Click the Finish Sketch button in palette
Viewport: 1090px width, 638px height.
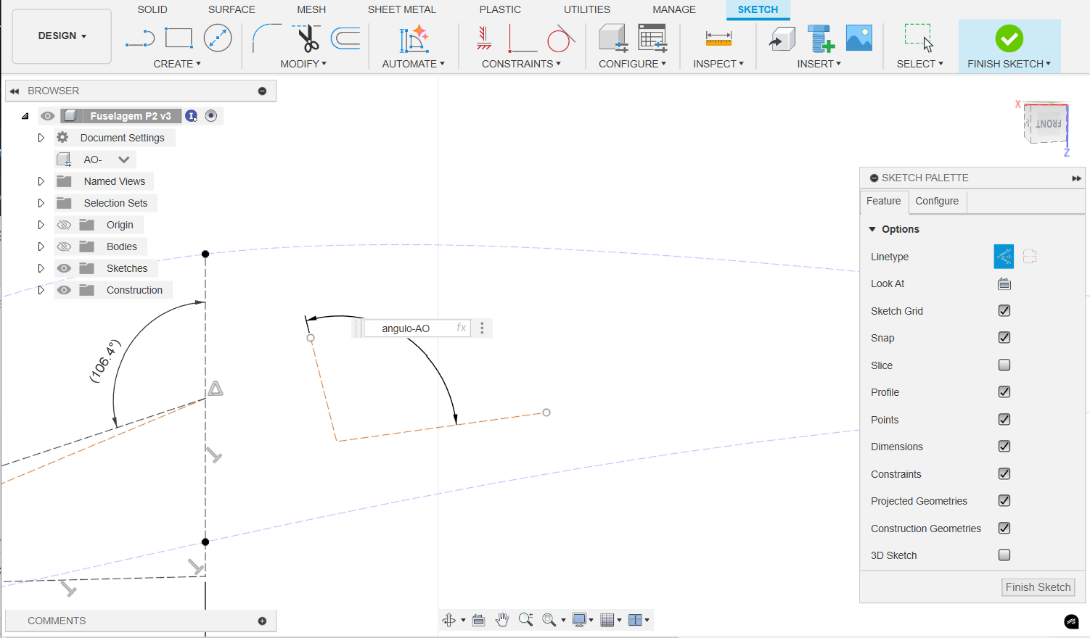1037,587
